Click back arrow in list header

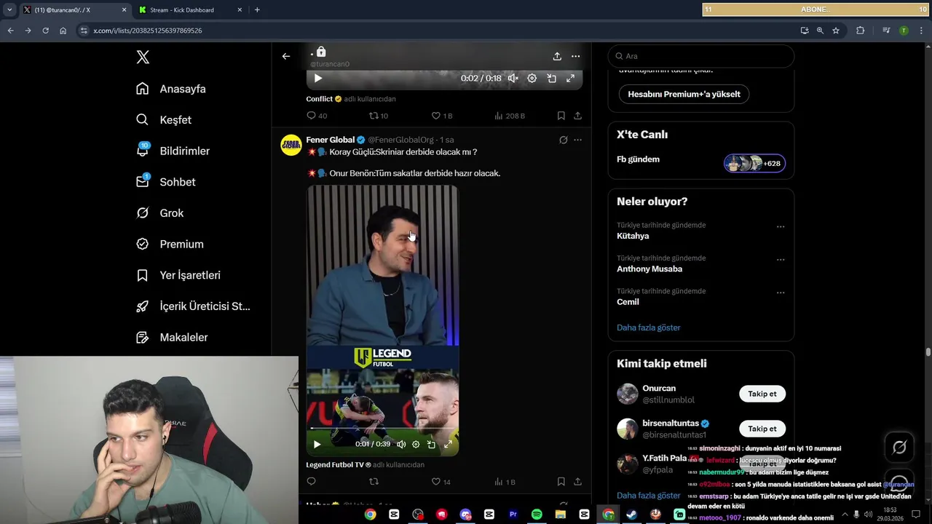pyautogui.click(x=286, y=56)
